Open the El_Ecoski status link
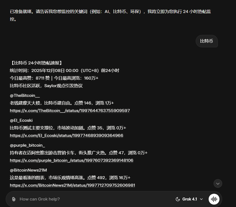 66,135
